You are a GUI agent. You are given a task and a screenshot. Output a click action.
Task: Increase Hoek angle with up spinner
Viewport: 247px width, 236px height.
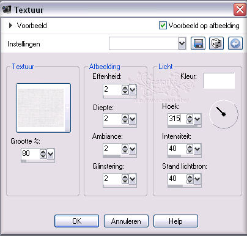pos(190,117)
